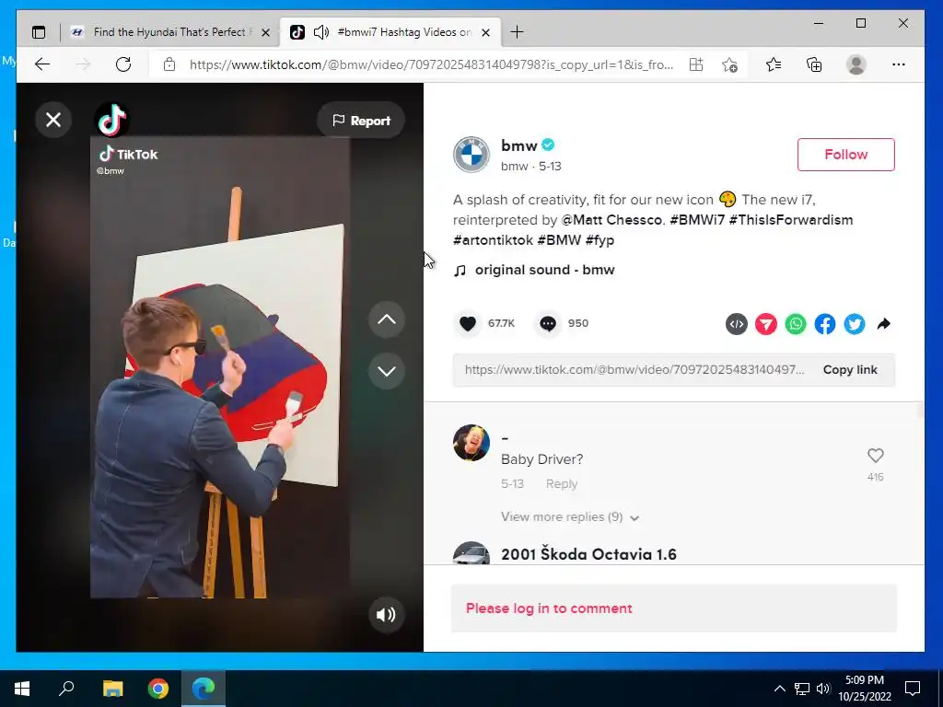Click the video URL text field
This screenshot has width=943, height=707.
[x=634, y=370]
